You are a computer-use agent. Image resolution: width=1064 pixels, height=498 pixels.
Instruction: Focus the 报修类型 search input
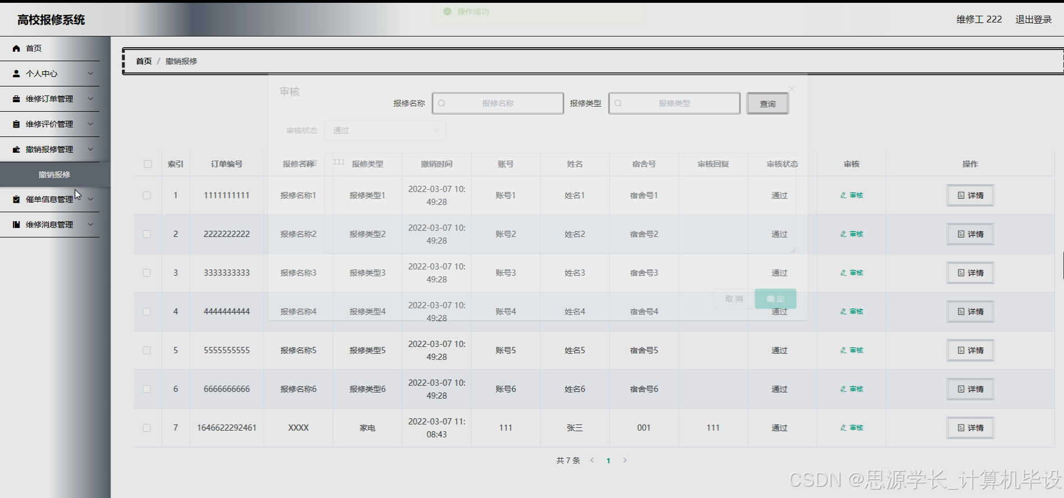click(674, 103)
